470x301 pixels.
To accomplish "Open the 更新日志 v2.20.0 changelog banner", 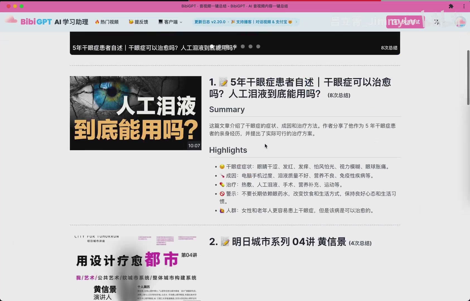I will point(210,22).
